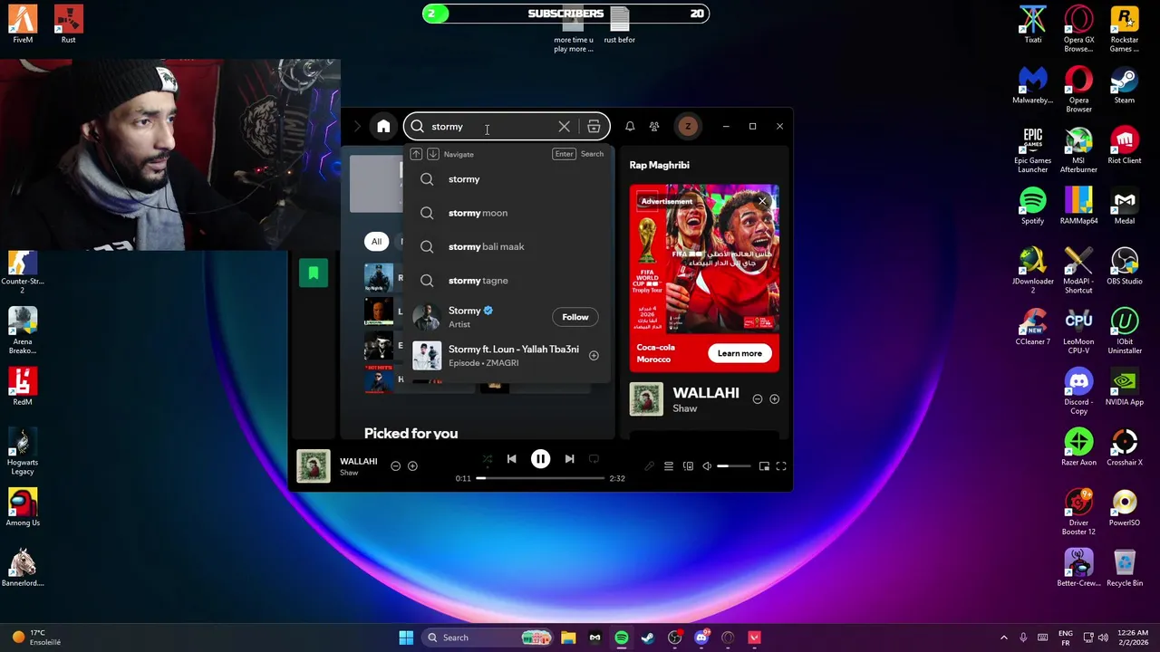The height and width of the screenshot is (652, 1160).
Task: Open the MSI Afterburner desktop icon
Action: click(1078, 149)
